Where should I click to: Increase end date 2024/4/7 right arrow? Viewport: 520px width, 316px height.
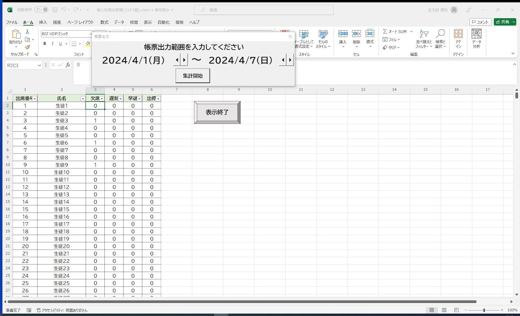pos(290,60)
